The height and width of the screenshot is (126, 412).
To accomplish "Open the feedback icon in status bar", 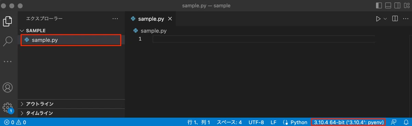I will pos(394,122).
